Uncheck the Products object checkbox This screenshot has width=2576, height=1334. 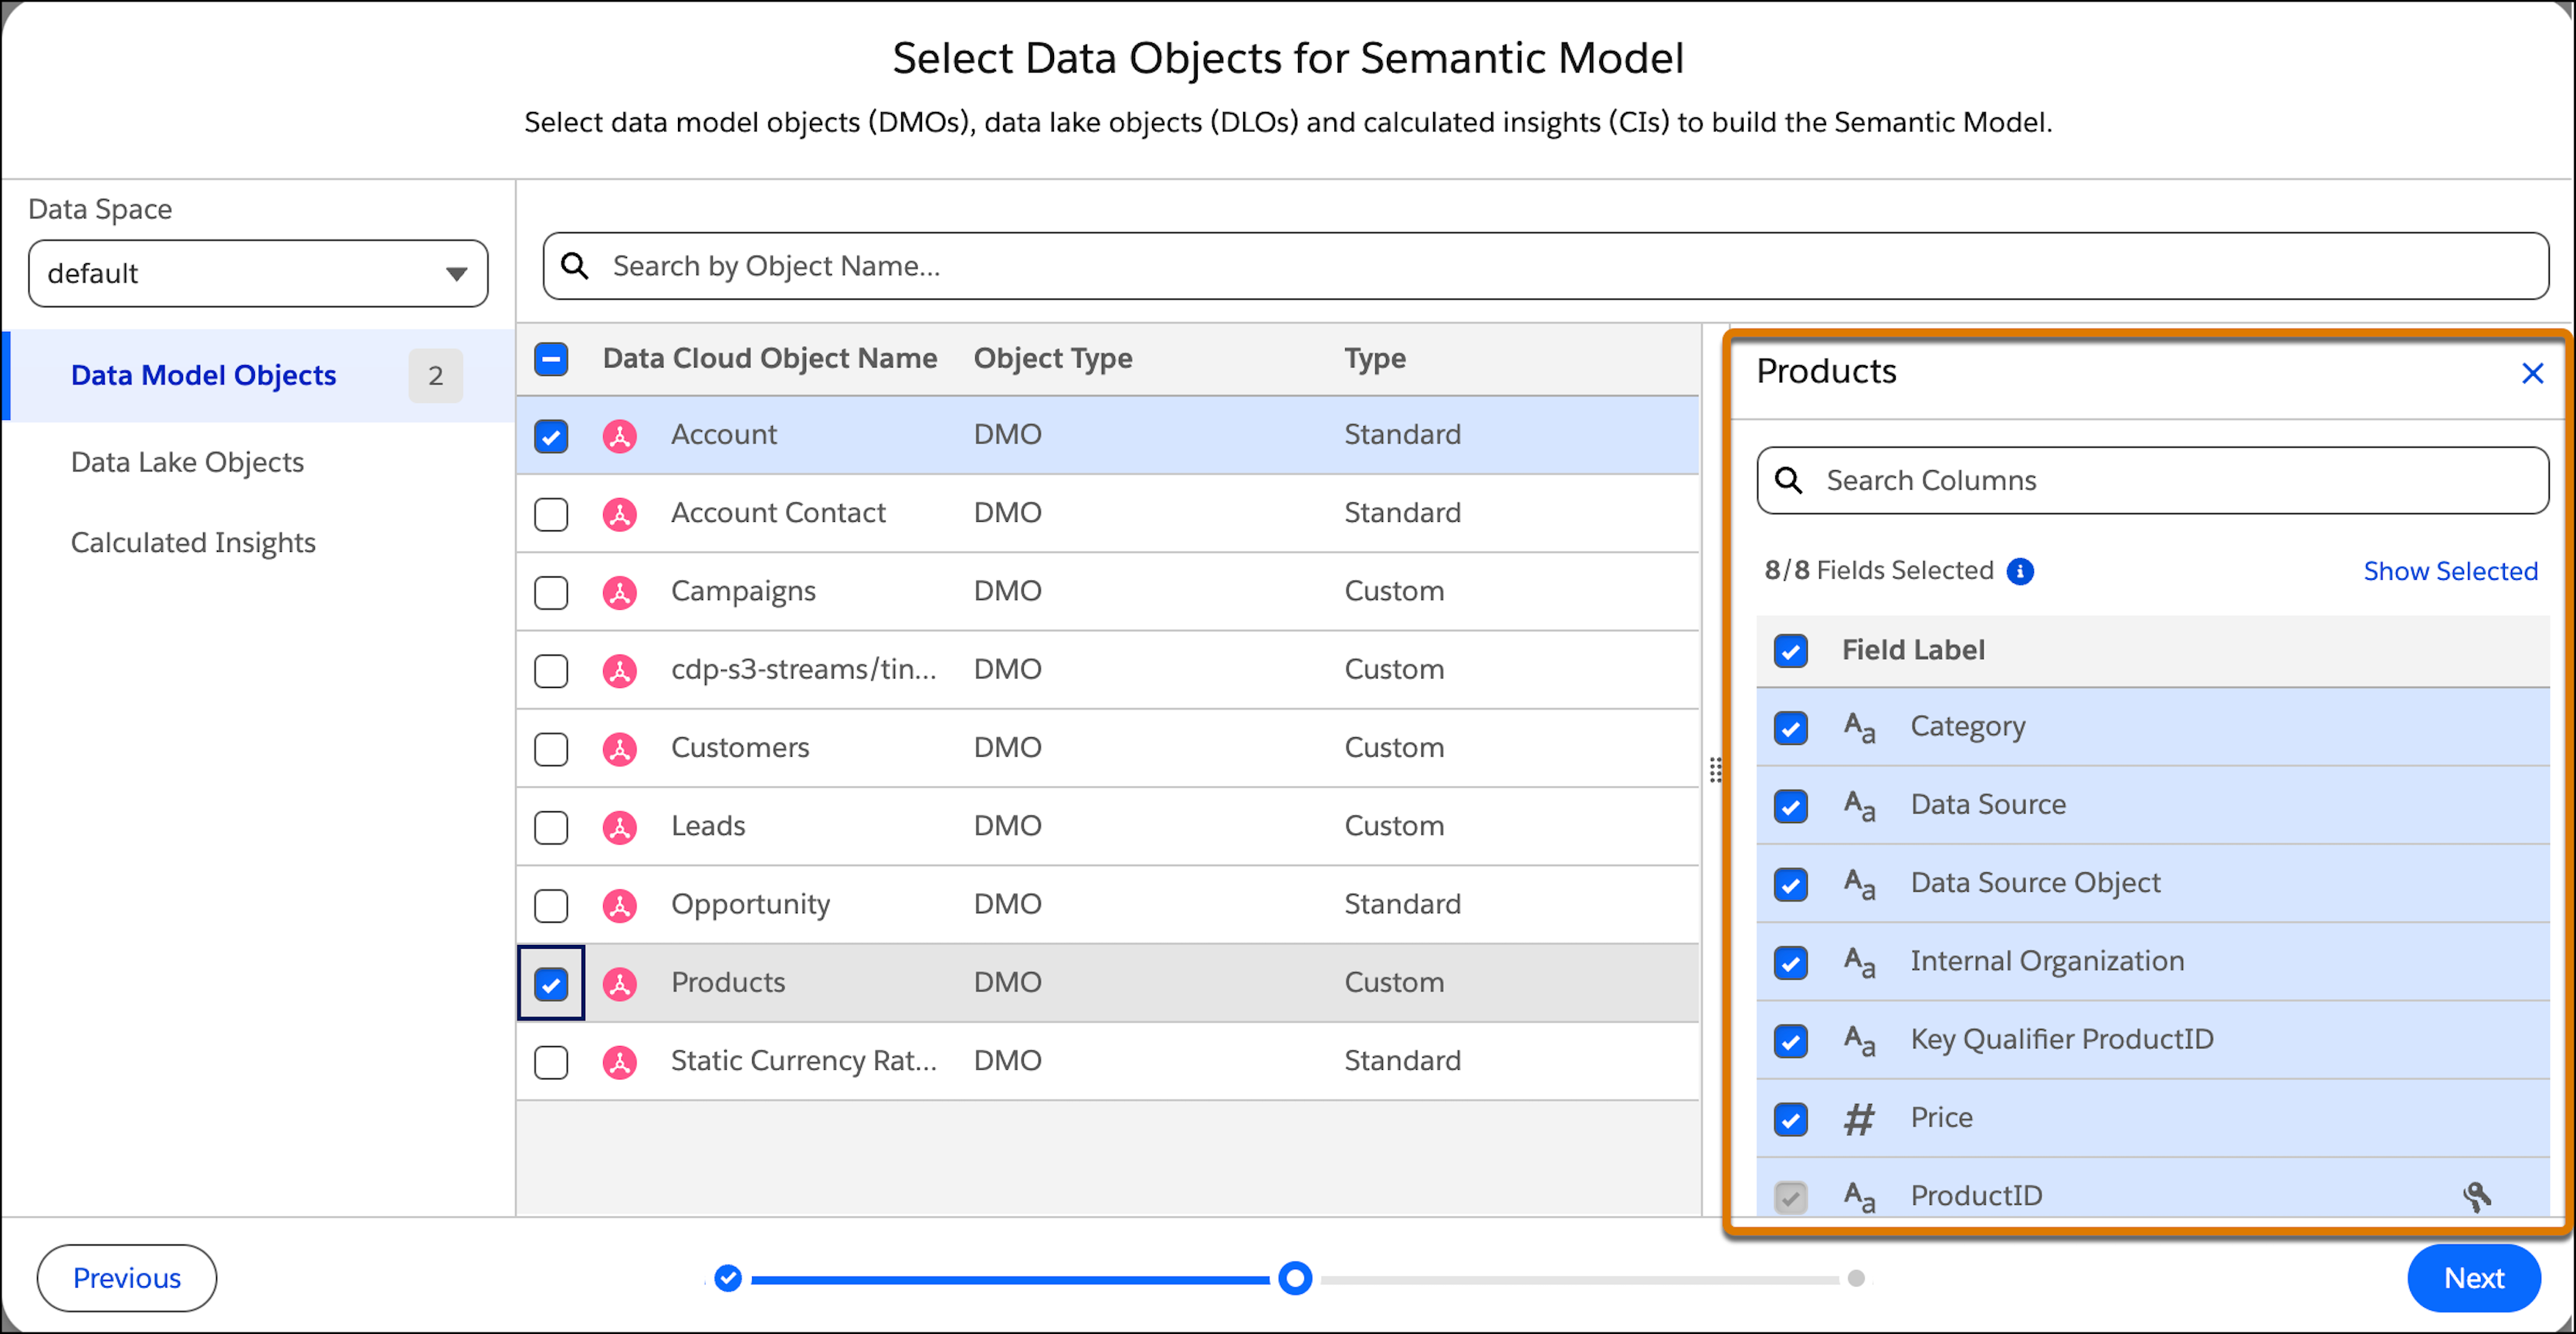coord(551,984)
